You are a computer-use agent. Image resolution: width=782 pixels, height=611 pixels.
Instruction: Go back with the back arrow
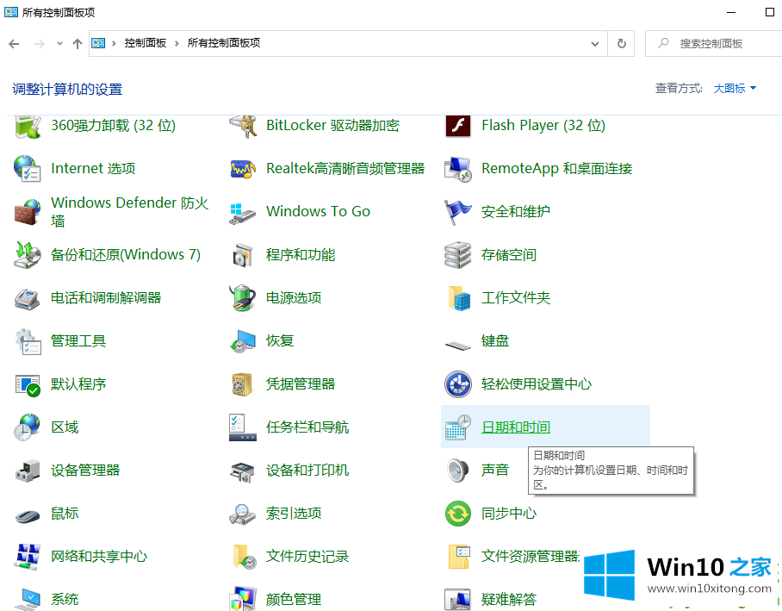tap(14, 44)
